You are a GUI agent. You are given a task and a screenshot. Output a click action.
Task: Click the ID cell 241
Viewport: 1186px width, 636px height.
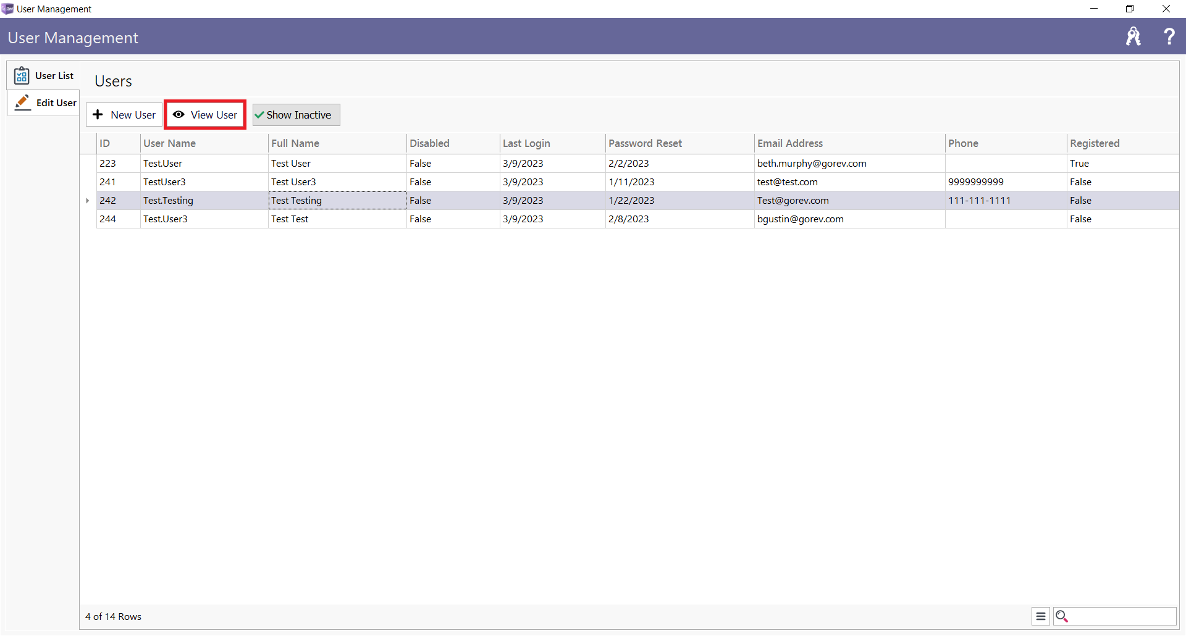119,182
